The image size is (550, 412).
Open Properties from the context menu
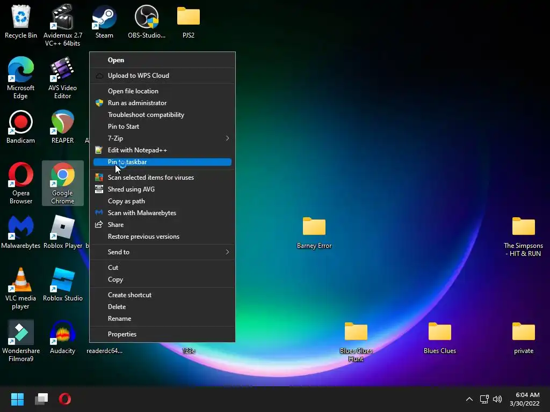point(162,334)
